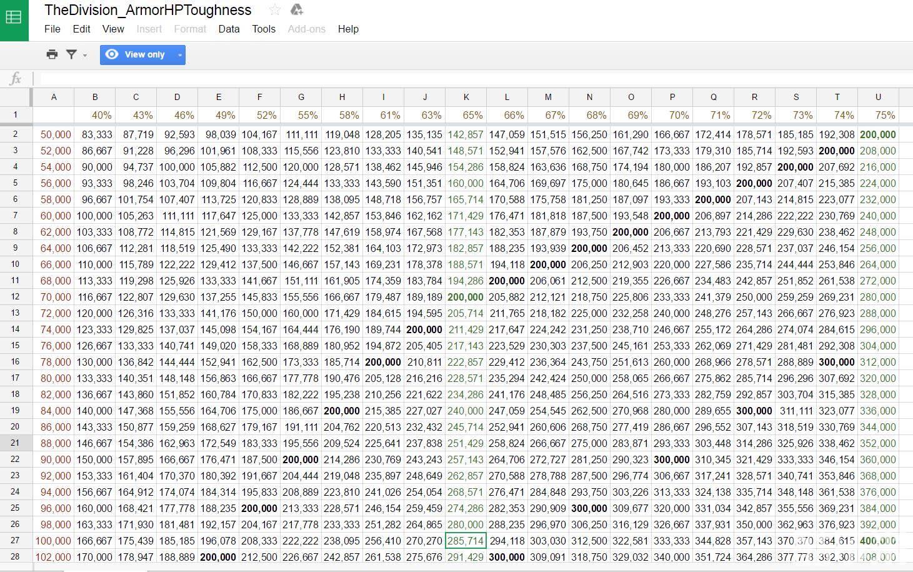
Task: Select column K header
Action: tap(466, 97)
